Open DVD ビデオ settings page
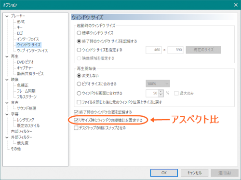This screenshot has height=180, width=241. (x=26, y=62)
